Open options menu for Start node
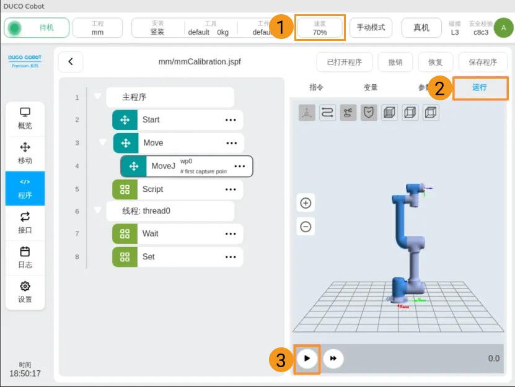 [x=231, y=120]
